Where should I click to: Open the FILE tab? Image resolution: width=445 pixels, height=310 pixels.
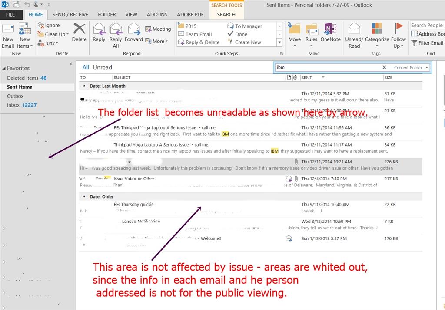(x=10, y=15)
